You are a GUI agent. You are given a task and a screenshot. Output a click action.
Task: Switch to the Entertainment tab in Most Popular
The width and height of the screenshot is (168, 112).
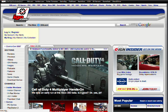click(x=153, y=106)
